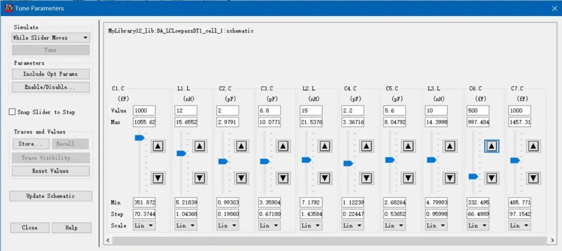The image size is (562, 251).
Task: Click the C4.C slider handle
Action: (x=348, y=163)
